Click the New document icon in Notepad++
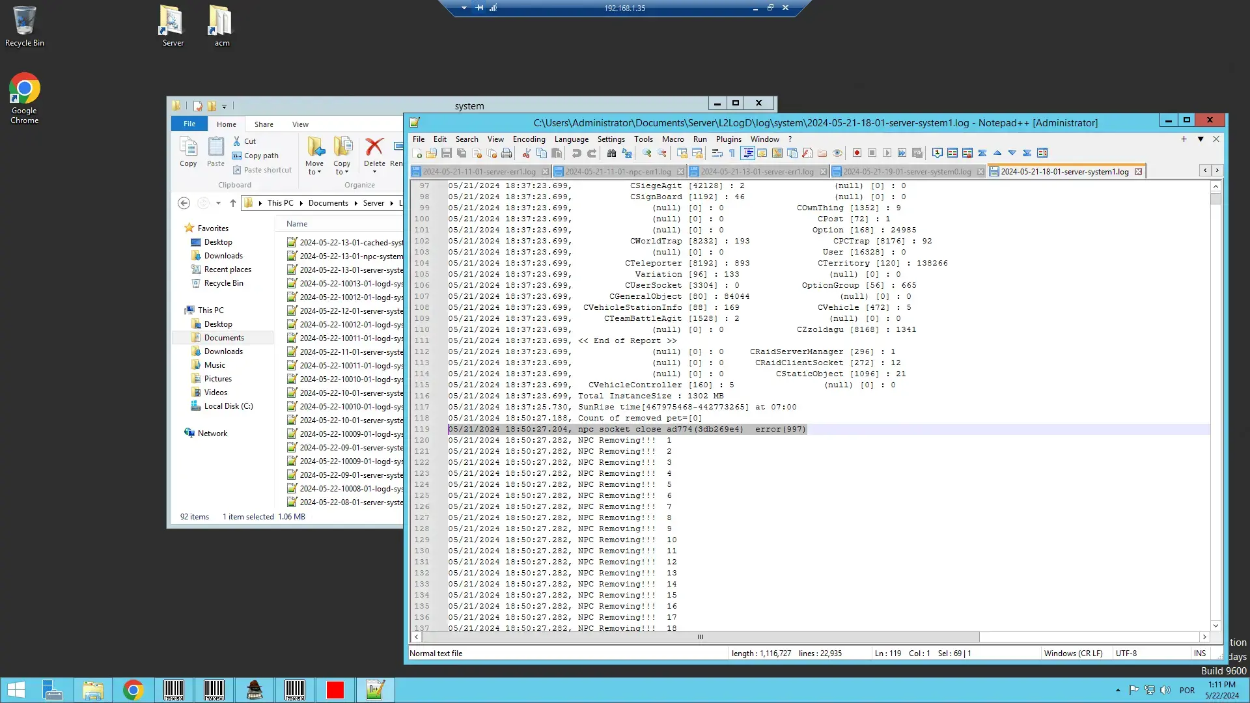This screenshot has width=1250, height=703. tap(417, 153)
